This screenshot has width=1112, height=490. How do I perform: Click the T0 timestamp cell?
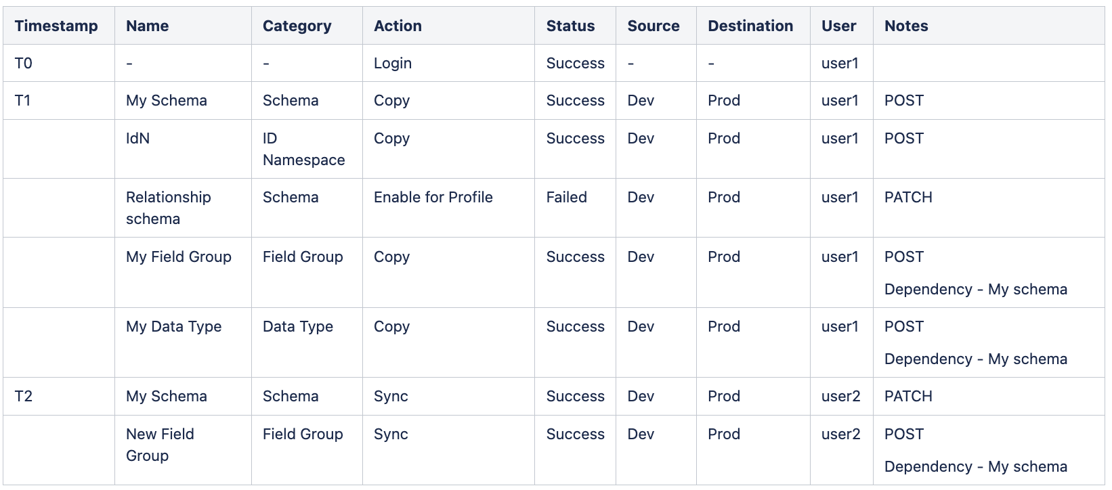point(23,63)
